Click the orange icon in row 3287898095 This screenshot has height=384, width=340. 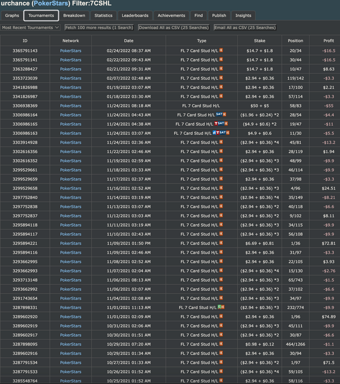221,344
